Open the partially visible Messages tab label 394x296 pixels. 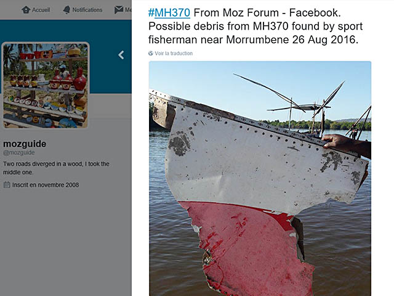[x=128, y=10]
